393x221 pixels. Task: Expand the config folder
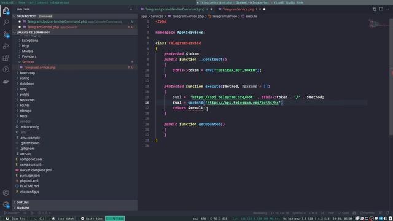click(25, 78)
